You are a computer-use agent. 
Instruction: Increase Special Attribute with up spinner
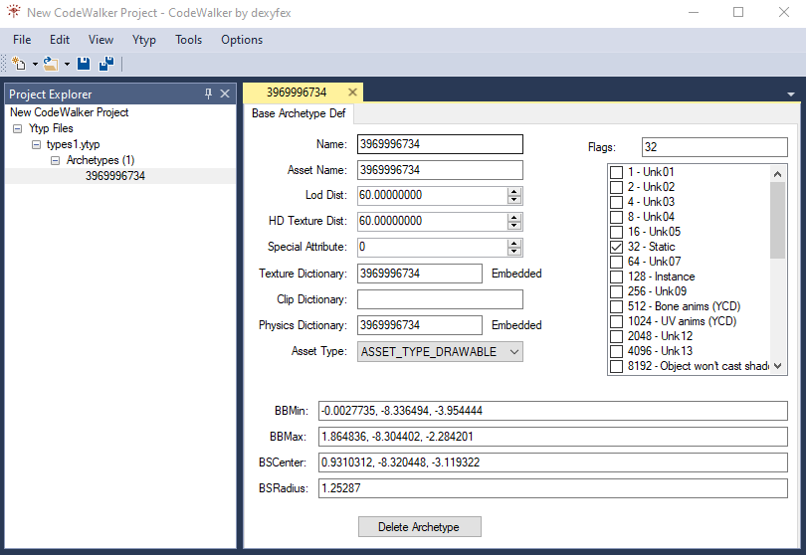[514, 243]
